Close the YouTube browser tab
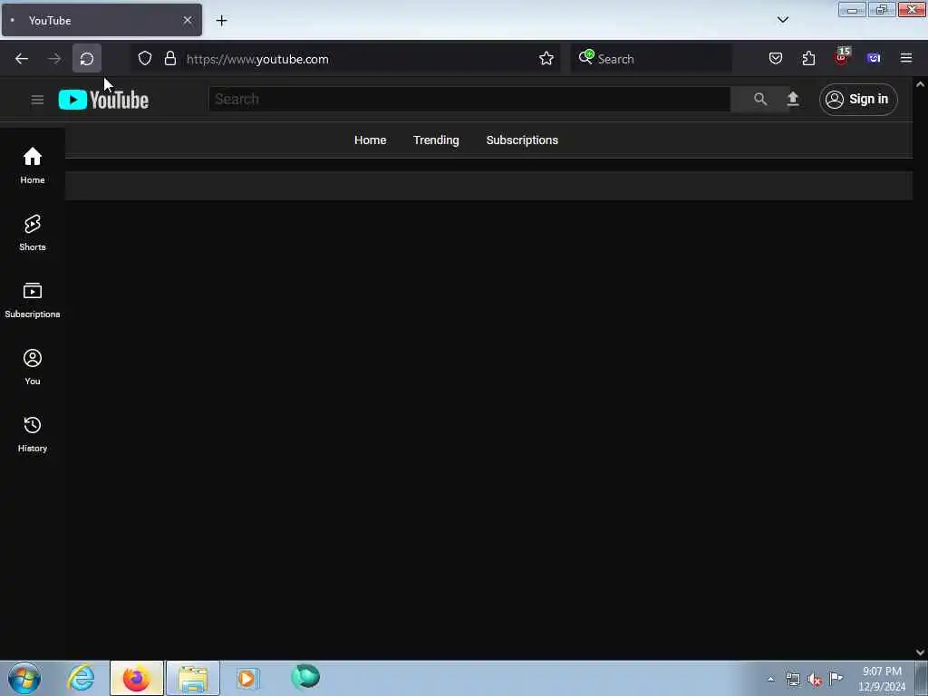The width and height of the screenshot is (928, 696). tap(188, 20)
